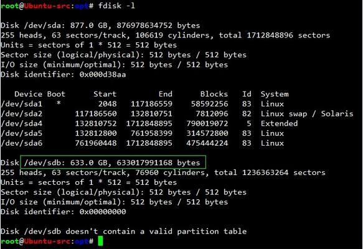Viewport: 363px width, 249px height.
Task: Click 'Extended' system type
Action: click(x=279, y=123)
